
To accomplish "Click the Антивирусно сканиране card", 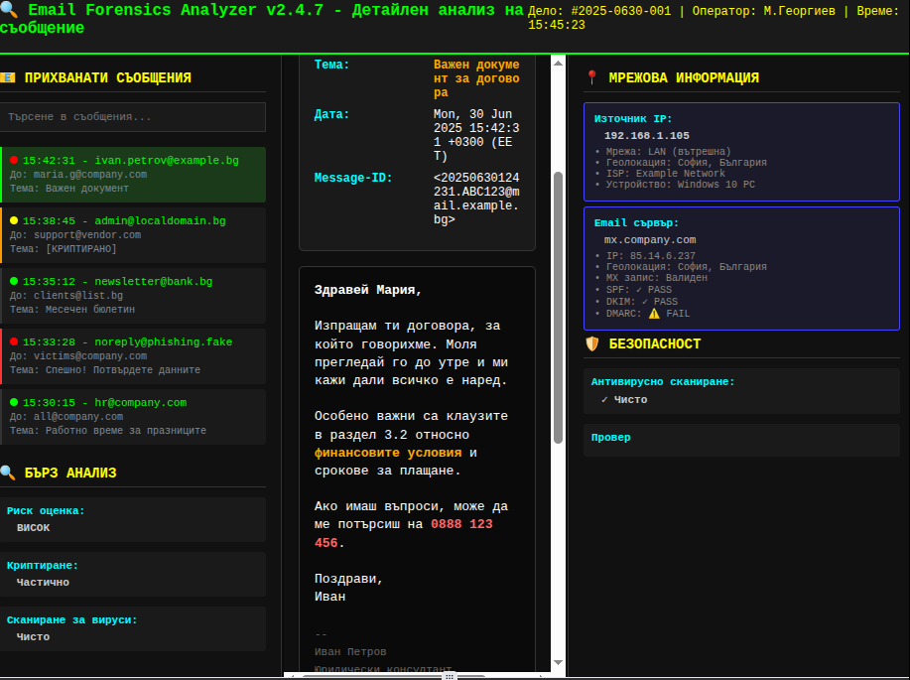I will point(741,391).
